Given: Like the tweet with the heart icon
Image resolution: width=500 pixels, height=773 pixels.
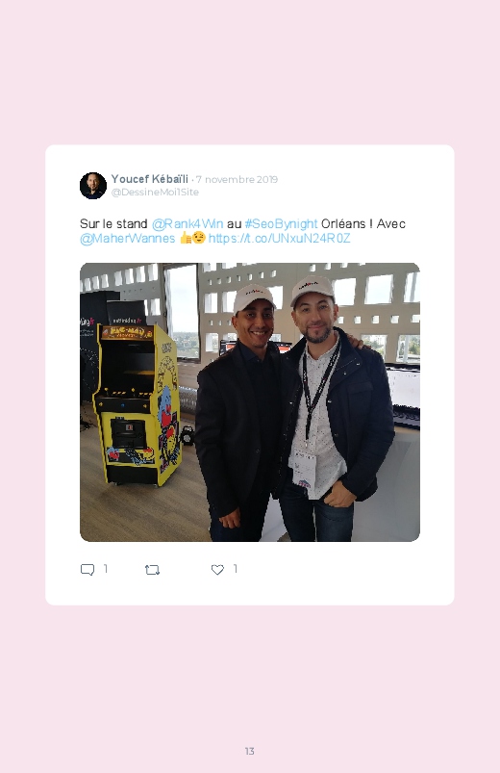Looking at the screenshot, I should click(x=217, y=569).
